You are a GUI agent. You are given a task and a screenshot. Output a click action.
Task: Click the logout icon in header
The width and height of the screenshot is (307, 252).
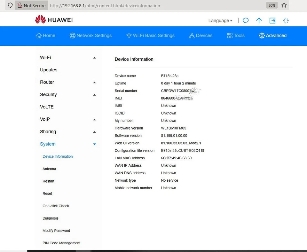272,20
